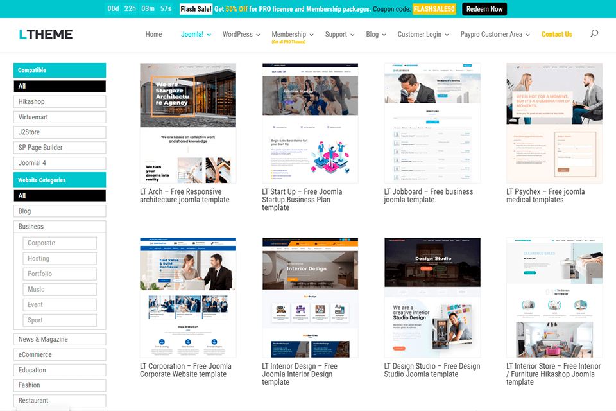Select the Business category
Viewport: 616px width, 411px height.
click(x=60, y=227)
